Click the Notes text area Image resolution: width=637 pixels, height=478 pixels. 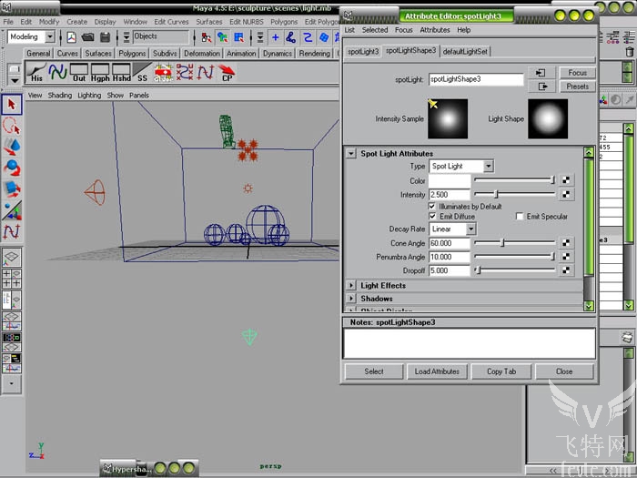pos(470,343)
